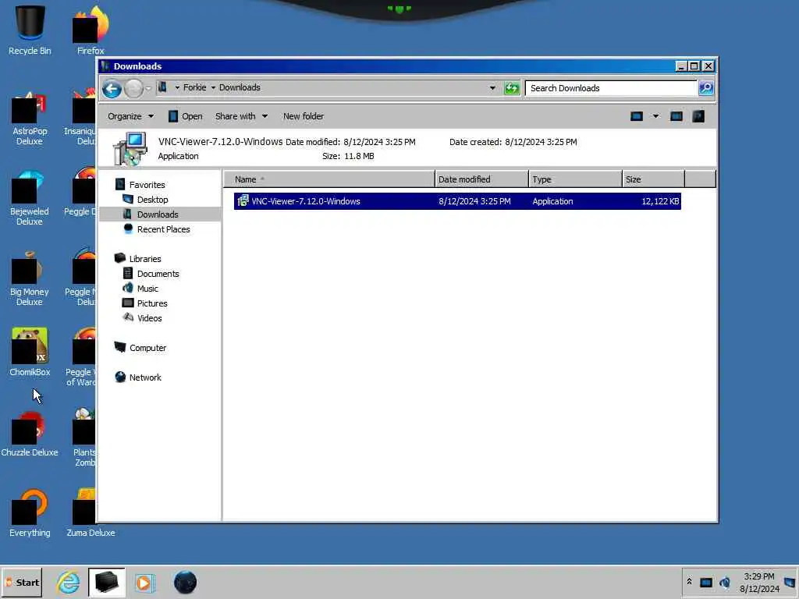Select Downloads in the navigation pane
The height and width of the screenshot is (599, 799).
tap(158, 214)
